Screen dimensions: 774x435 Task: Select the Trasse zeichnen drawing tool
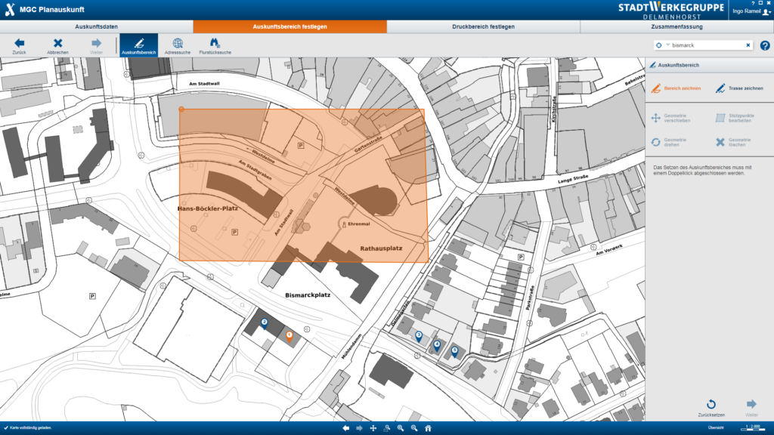click(x=738, y=88)
